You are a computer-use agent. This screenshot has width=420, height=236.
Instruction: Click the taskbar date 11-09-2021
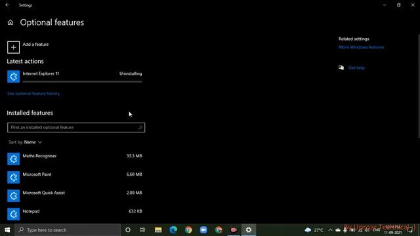point(393,233)
